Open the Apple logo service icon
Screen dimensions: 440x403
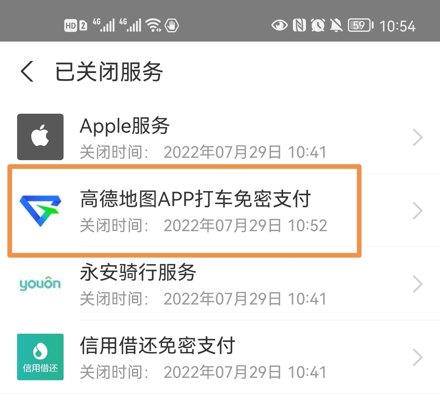click(40, 137)
